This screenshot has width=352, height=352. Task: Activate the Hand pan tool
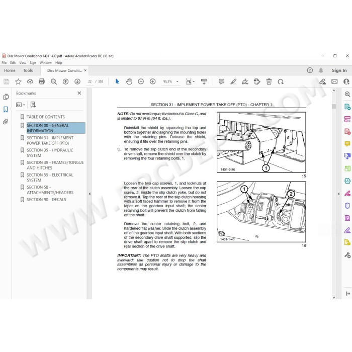click(129, 81)
